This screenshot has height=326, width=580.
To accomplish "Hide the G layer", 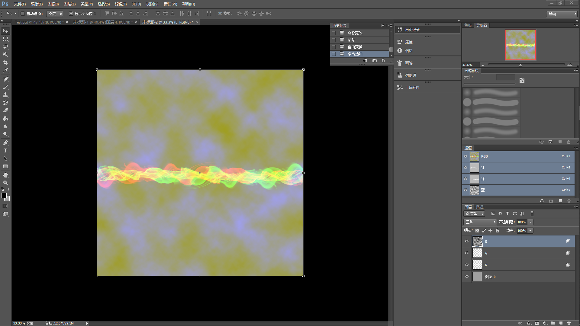I will coord(467,253).
